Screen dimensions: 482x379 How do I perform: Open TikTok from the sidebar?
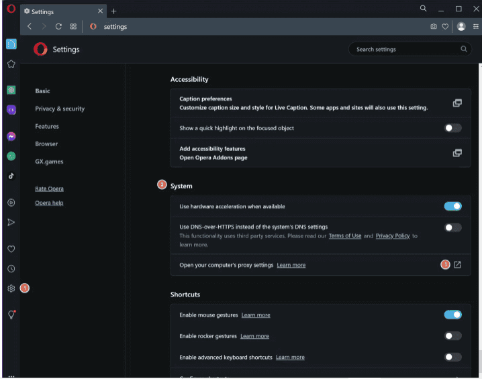[x=11, y=176]
